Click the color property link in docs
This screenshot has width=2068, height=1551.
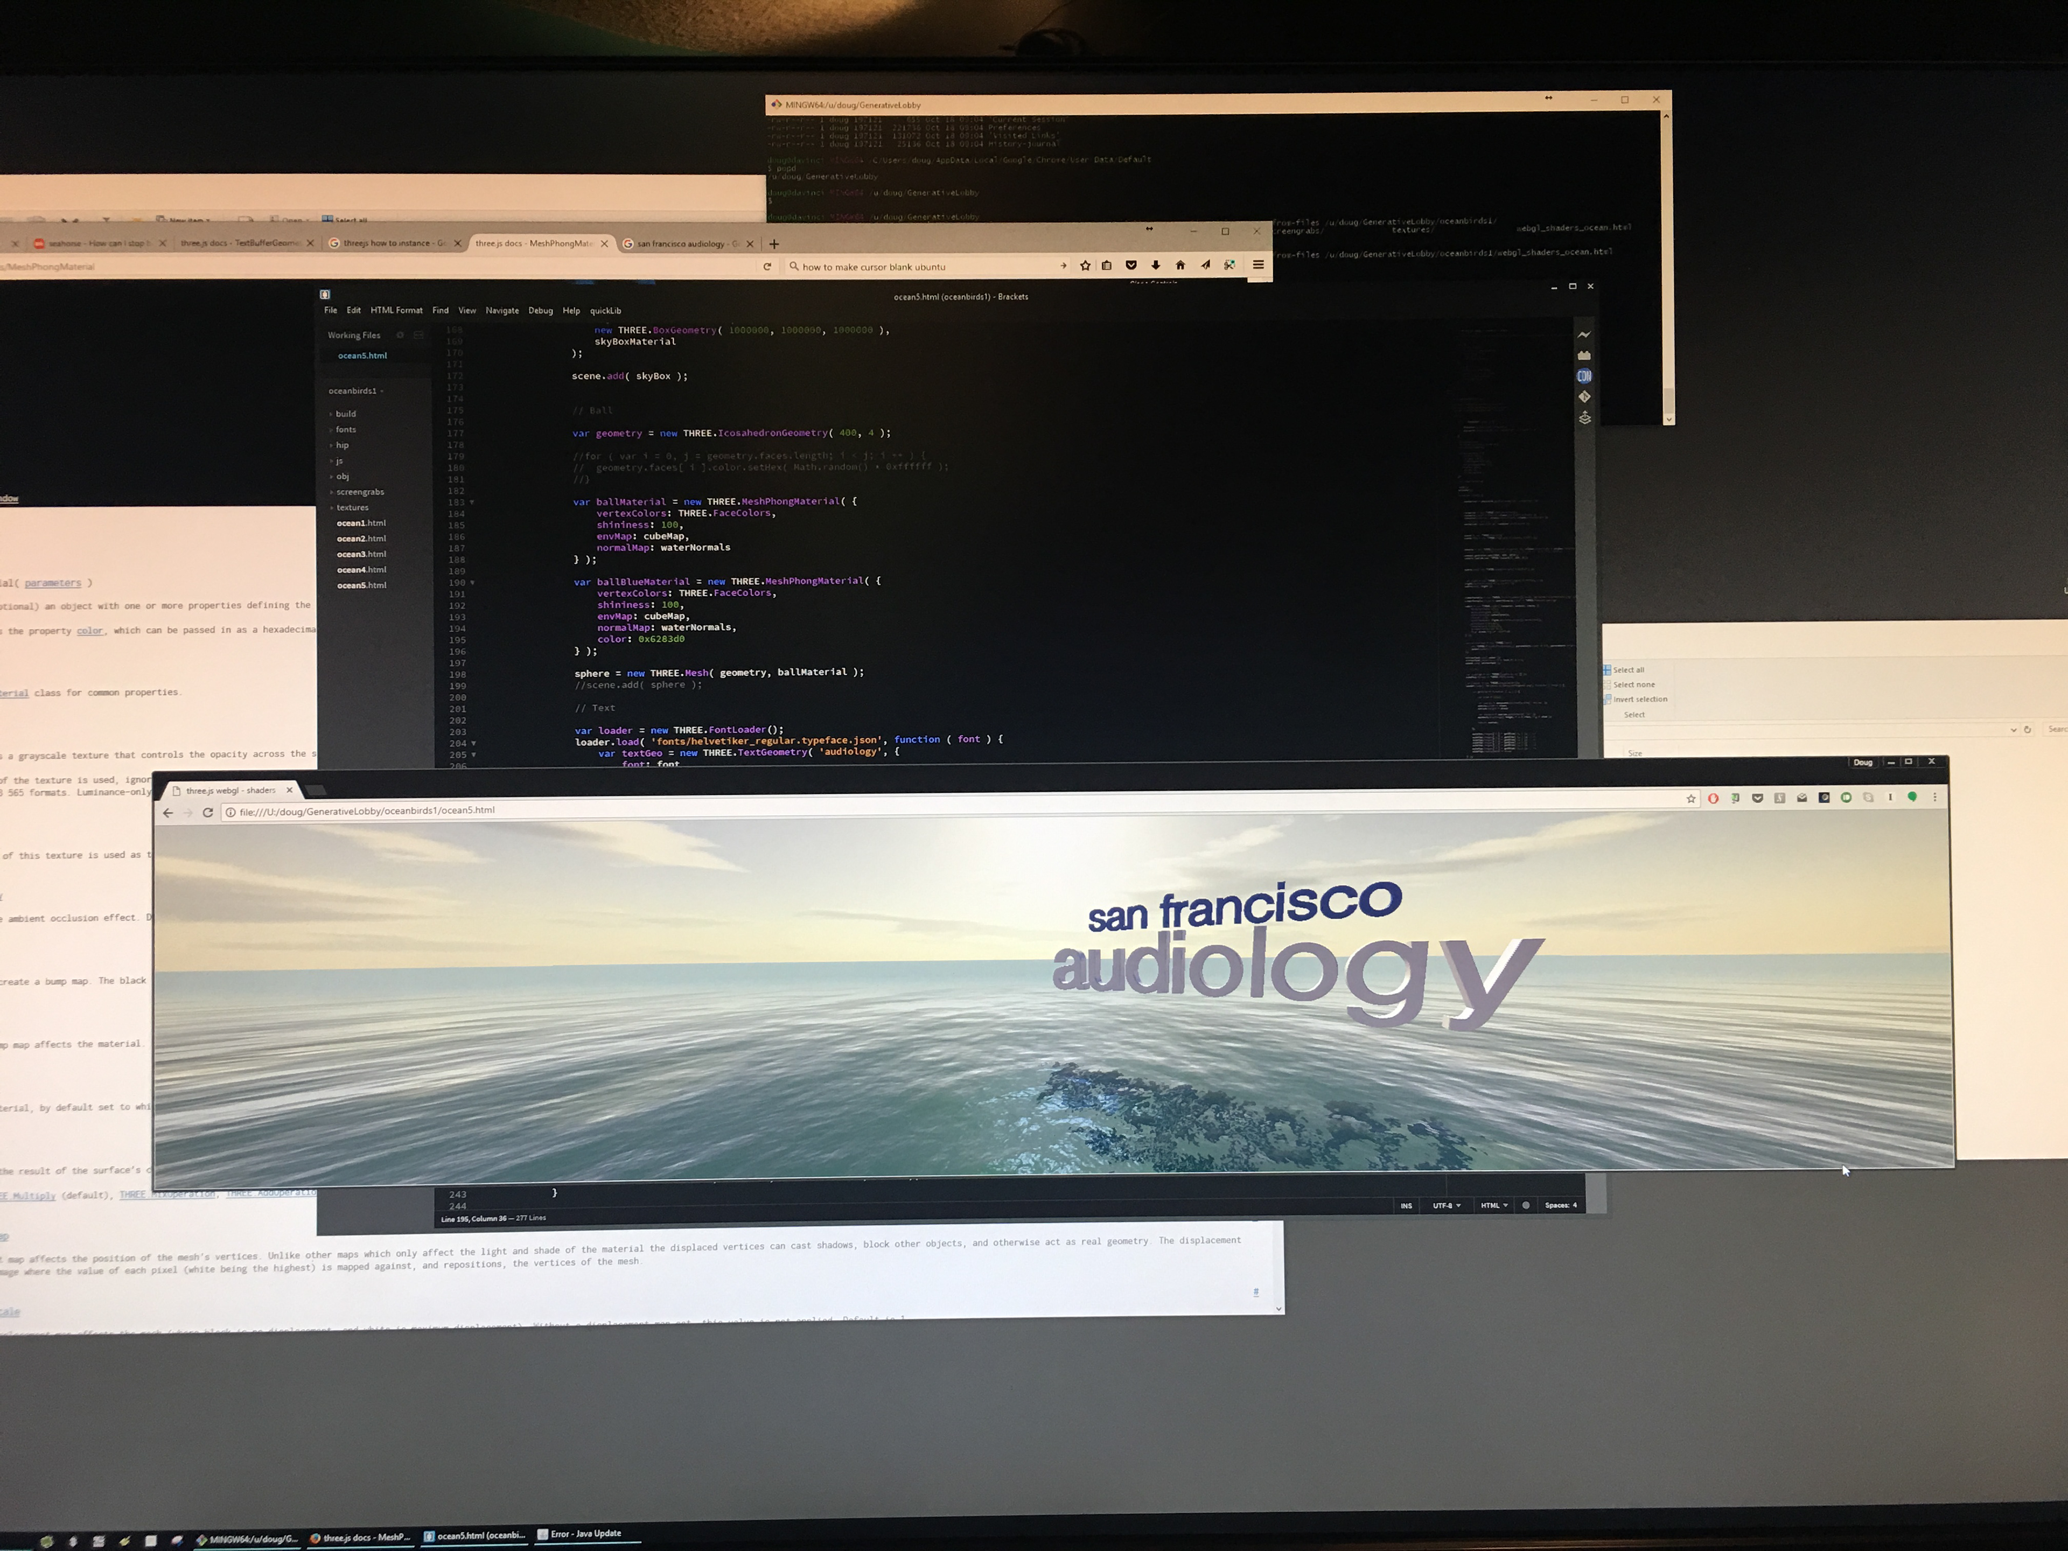(x=90, y=631)
